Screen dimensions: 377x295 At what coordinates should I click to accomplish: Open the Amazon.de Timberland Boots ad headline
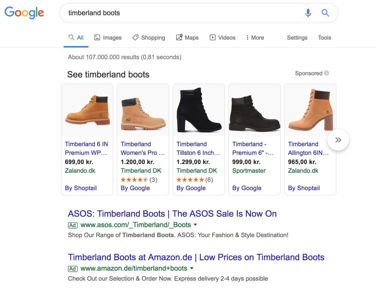pyautogui.click(x=196, y=257)
